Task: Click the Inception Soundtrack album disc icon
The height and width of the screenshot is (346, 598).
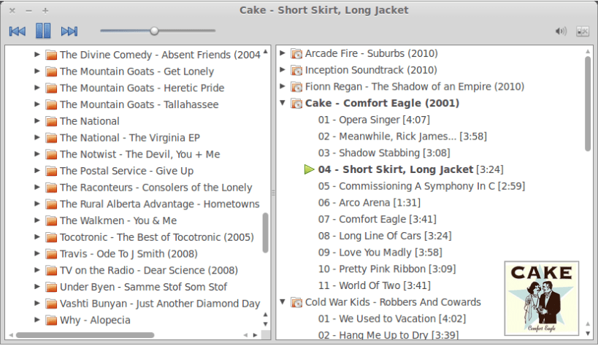Action: click(x=296, y=71)
